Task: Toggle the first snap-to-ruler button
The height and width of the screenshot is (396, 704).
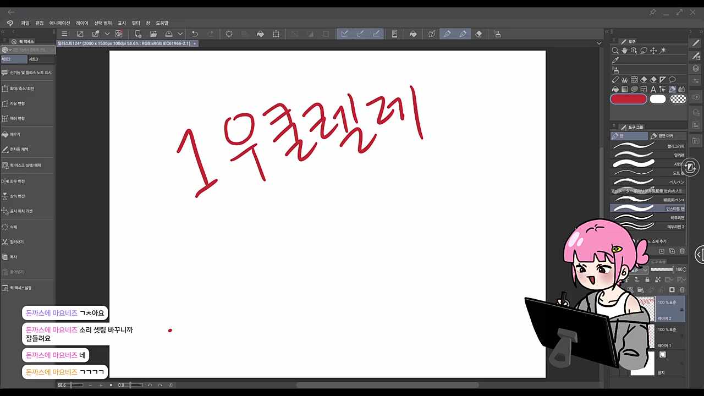Action: click(x=344, y=34)
